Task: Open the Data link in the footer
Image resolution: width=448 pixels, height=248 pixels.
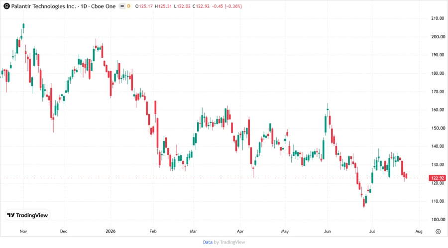Action: click(x=208, y=242)
